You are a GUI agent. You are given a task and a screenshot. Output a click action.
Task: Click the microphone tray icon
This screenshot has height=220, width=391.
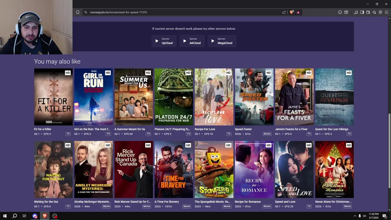(x=360, y=216)
